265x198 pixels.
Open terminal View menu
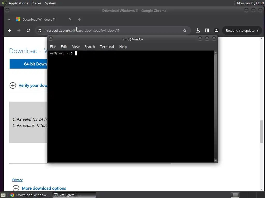[76, 47]
